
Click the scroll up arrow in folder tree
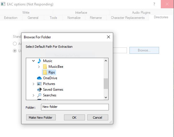(x=106, y=61)
